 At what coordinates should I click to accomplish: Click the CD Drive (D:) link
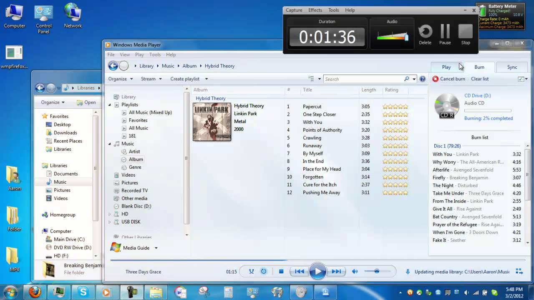[478, 95]
